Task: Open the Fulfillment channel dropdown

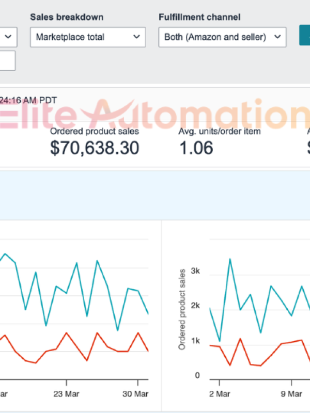Action: [x=222, y=37]
